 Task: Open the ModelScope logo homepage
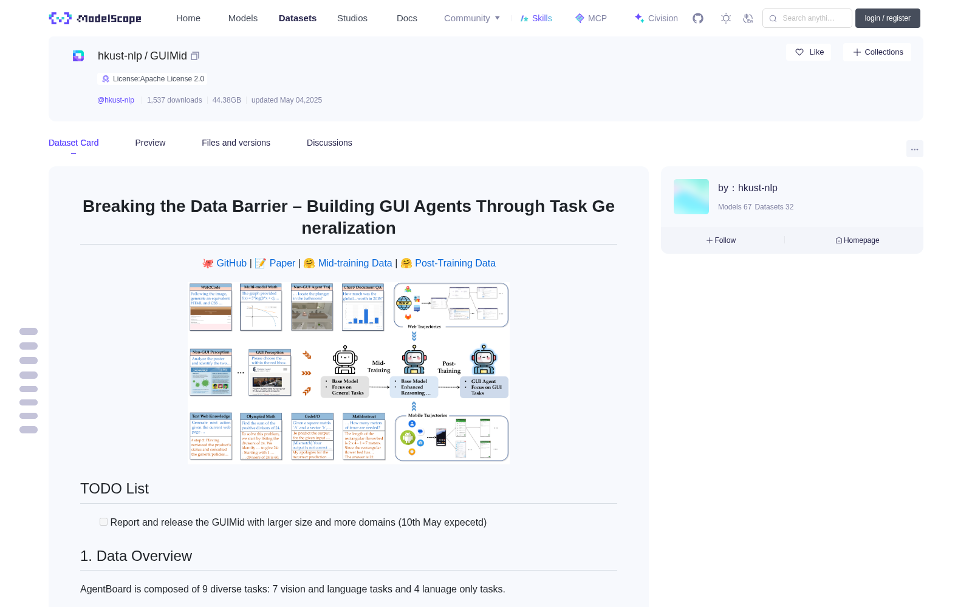pyautogui.click(x=95, y=18)
